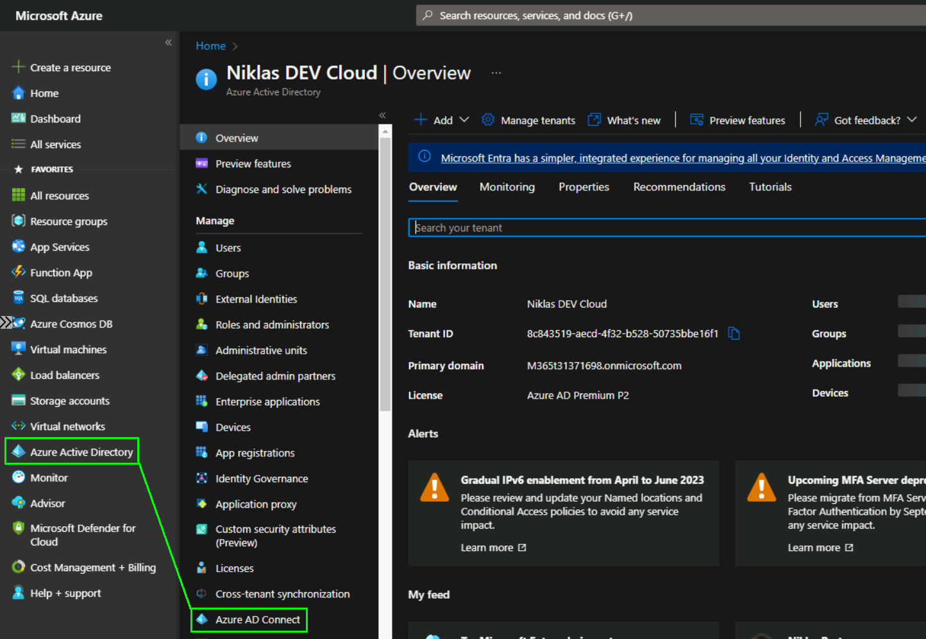
Task: Click the SQL databases icon
Action: (19, 297)
